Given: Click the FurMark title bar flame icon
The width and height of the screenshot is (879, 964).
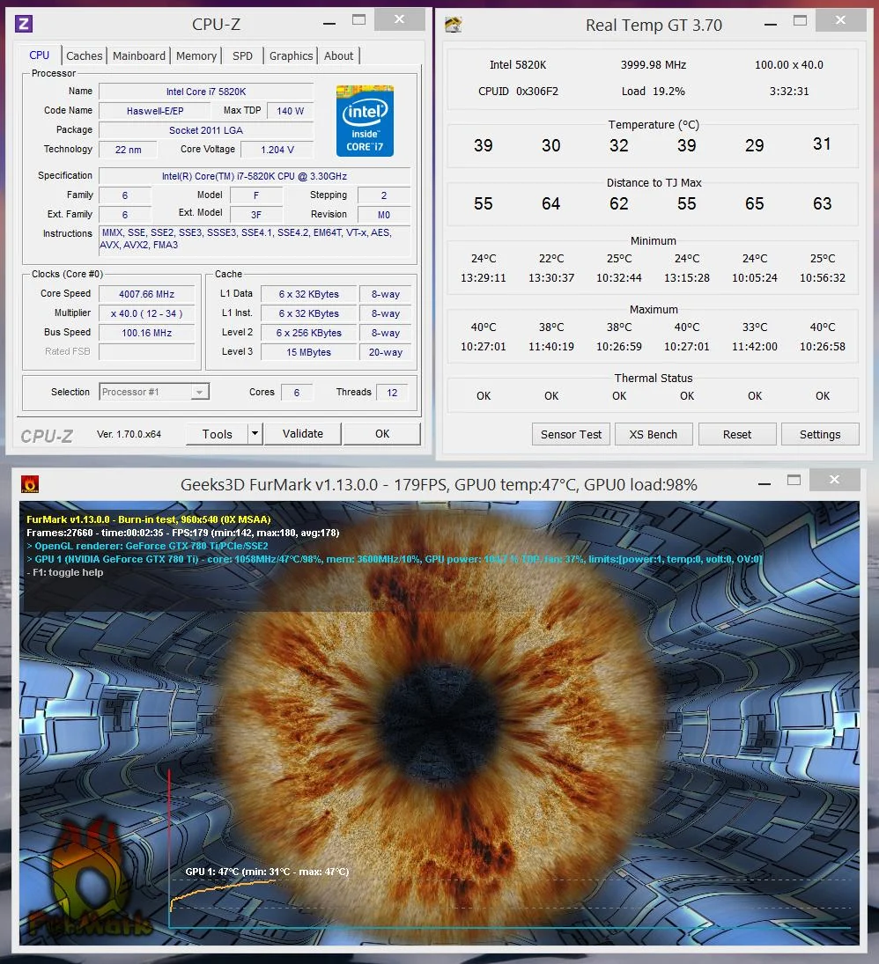Looking at the screenshot, I should pos(30,484).
